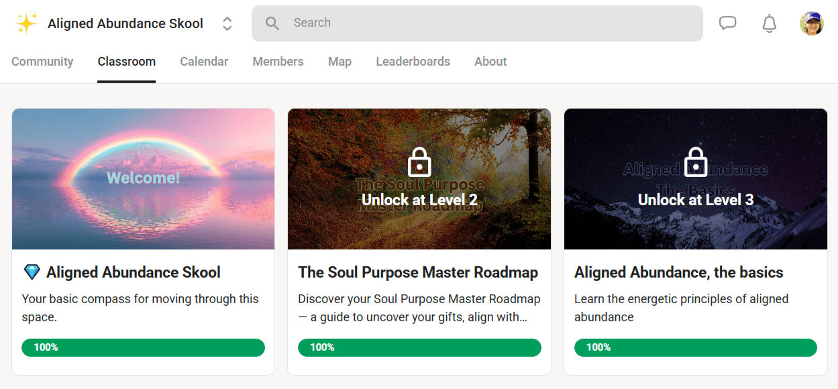838x389 pixels.
Task: Click lock icon on Soul Purpose course
Action: (x=419, y=162)
